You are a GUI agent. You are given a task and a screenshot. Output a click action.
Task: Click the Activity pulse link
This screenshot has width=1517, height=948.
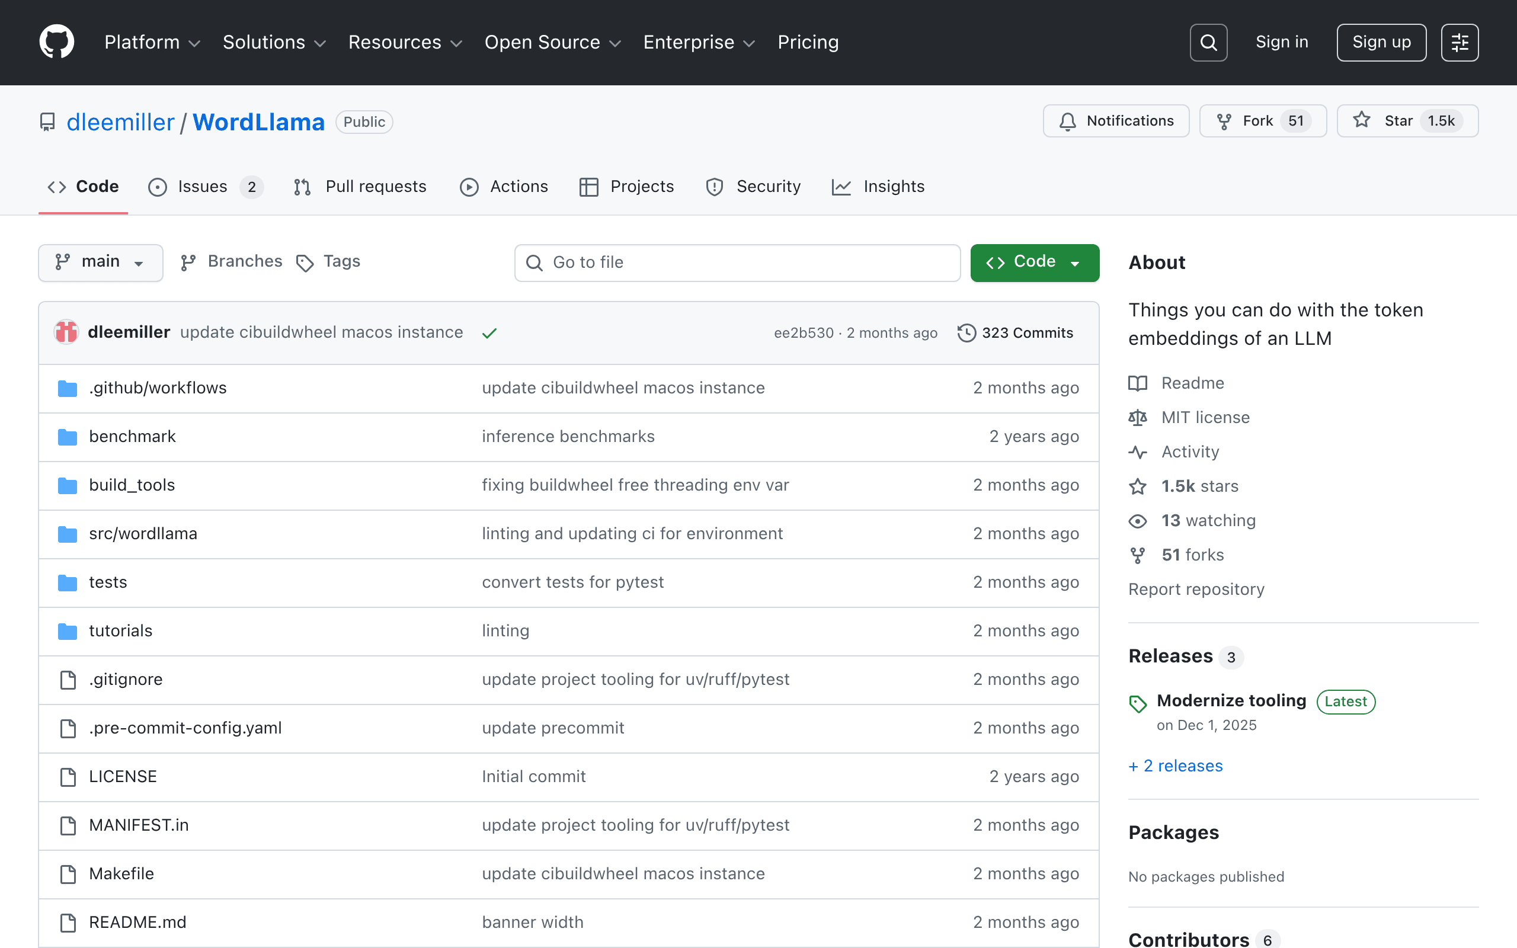coord(1190,451)
